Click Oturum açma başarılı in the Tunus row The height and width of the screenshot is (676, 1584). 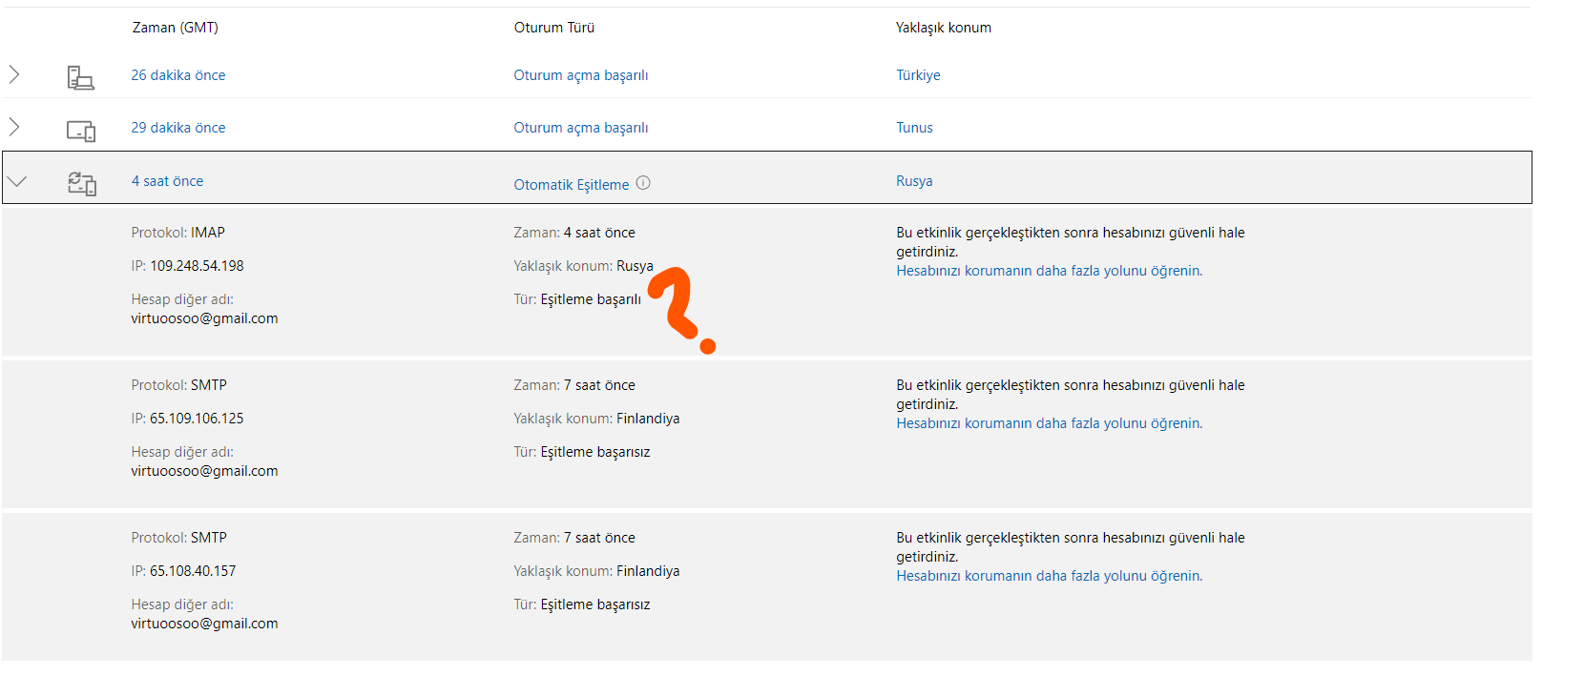point(580,128)
